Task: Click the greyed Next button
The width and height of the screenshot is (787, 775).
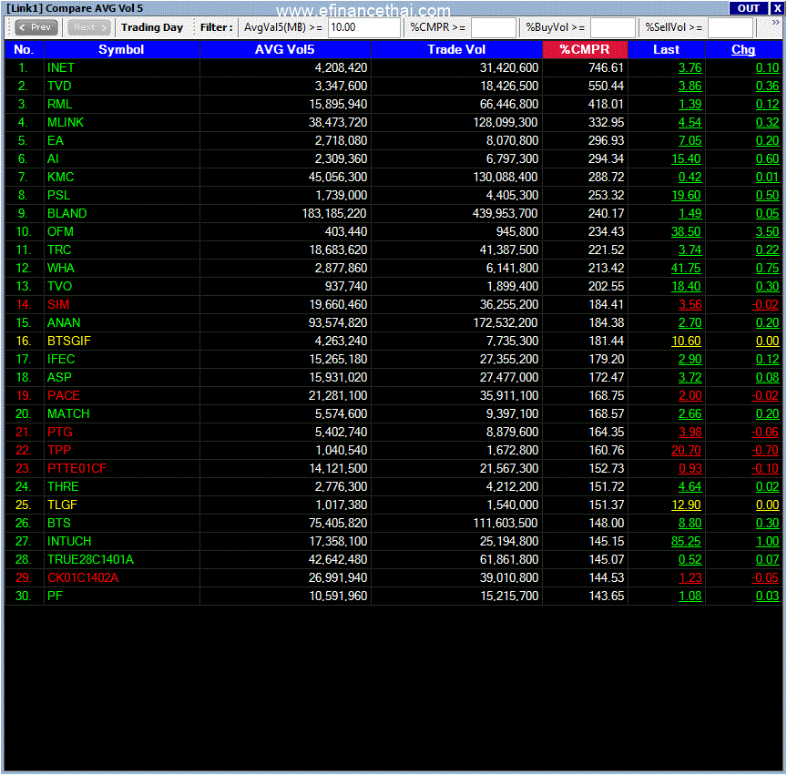Action: pos(89,27)
